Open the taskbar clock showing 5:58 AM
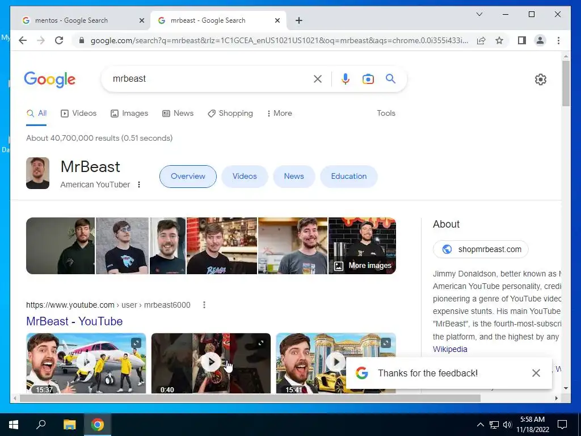Image resolution: width=581 pixels, height=436 pixels. (532, 425)
